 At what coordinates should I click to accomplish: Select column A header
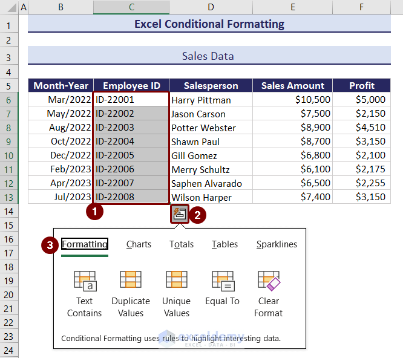[x=24, y=7]
